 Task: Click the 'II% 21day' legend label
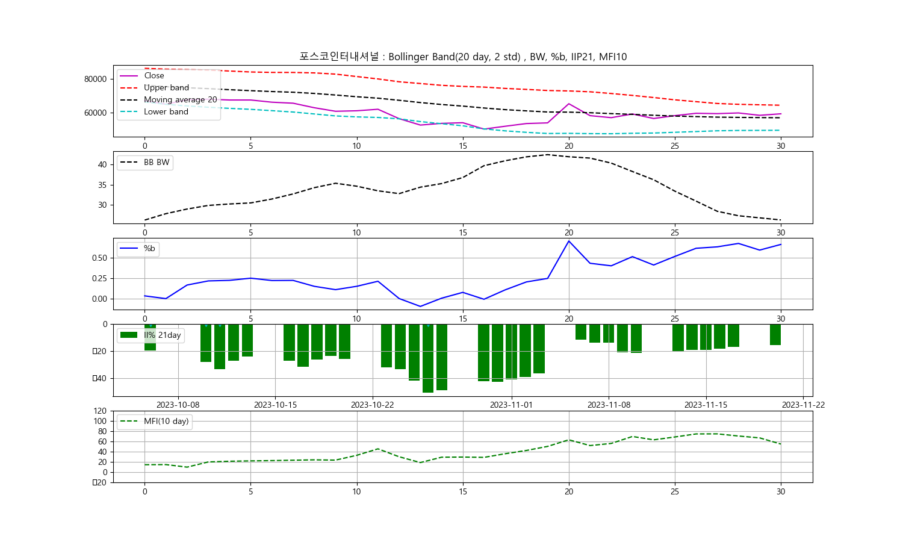coord(163,335)
